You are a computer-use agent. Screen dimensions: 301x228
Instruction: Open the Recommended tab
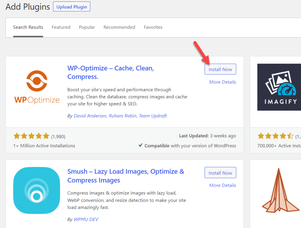tap(119, 27)
